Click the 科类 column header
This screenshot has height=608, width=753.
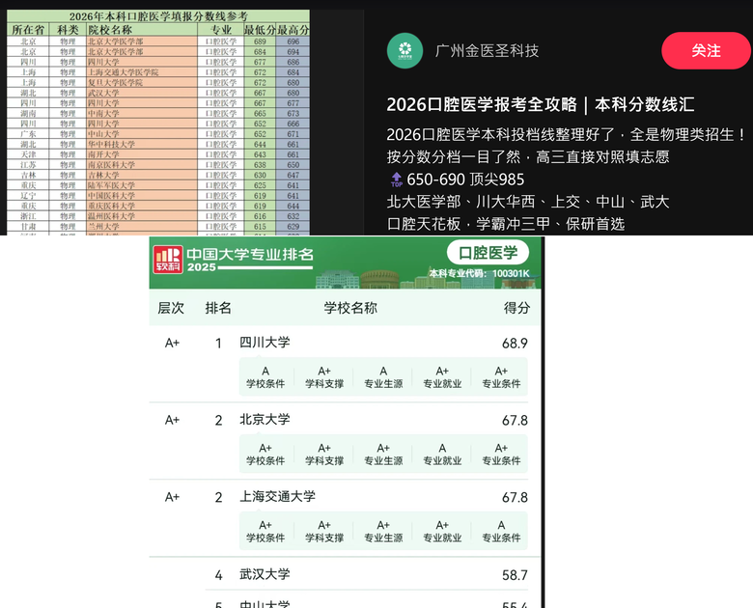point(68,30)
